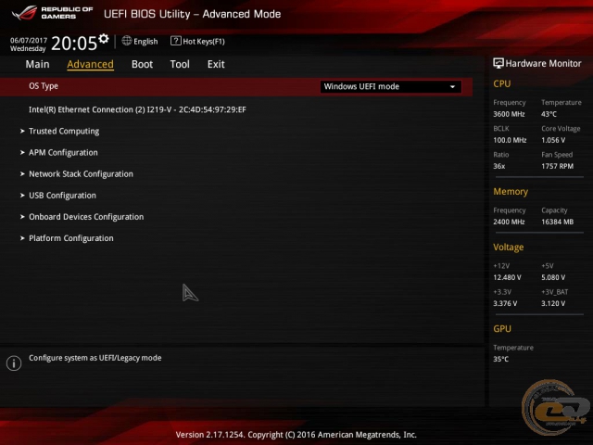593x445 pixels.
Task: Click Core Voltage value 1.056 V
Action: pos(553,140)
